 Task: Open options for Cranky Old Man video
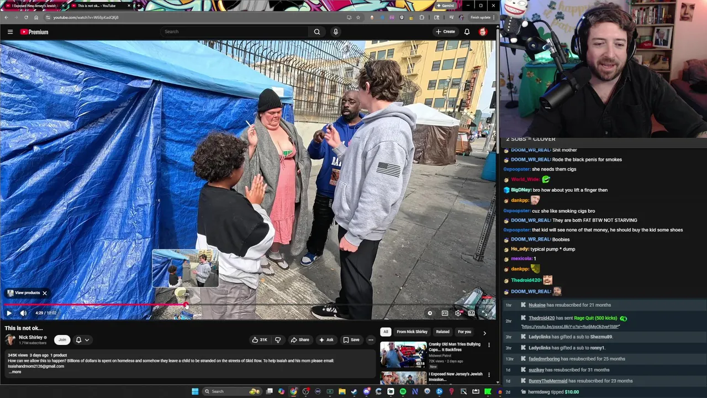pos(489,345)
